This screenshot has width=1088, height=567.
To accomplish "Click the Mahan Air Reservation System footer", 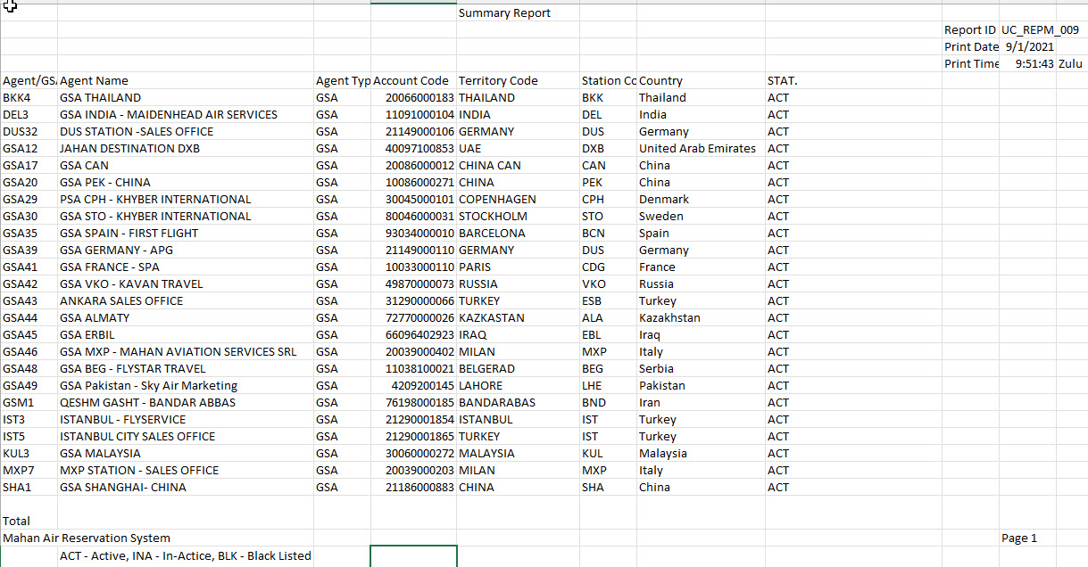I will pyautogui.click(x=87, y=538).
